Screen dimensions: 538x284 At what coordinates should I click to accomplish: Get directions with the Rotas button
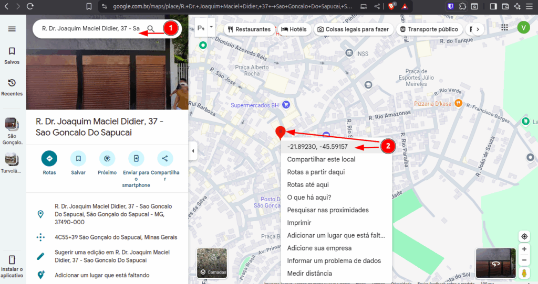49,163
